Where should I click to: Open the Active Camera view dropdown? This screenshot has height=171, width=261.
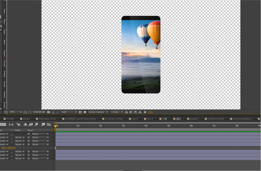point(98,112)
